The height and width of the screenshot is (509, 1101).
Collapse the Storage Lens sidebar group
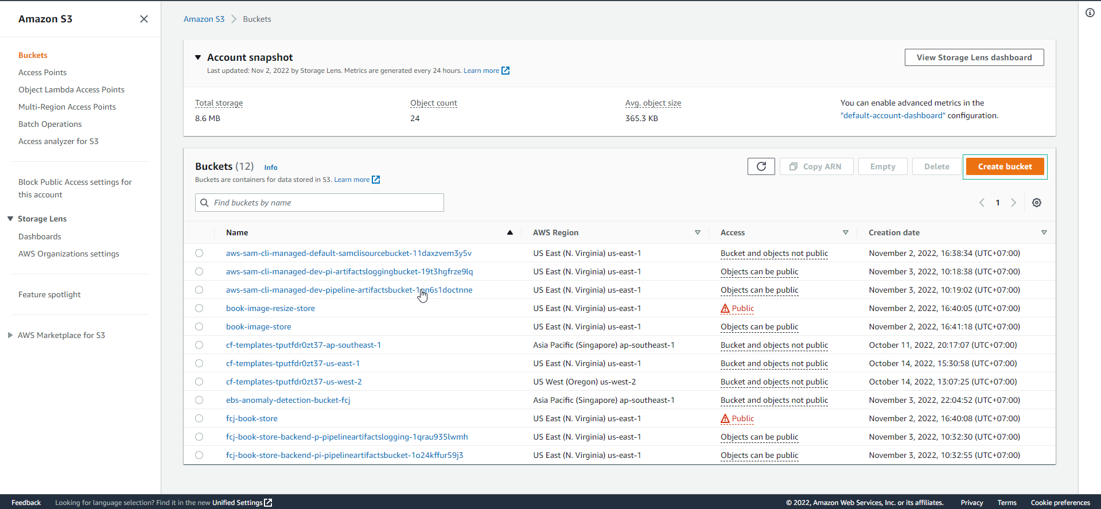coord(10,219)
